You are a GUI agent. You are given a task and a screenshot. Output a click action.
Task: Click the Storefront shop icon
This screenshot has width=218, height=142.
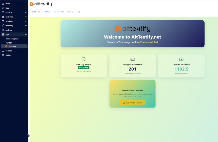pos(3,21)
